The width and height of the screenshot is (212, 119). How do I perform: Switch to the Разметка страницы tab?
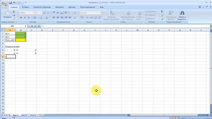pos(42,7)
